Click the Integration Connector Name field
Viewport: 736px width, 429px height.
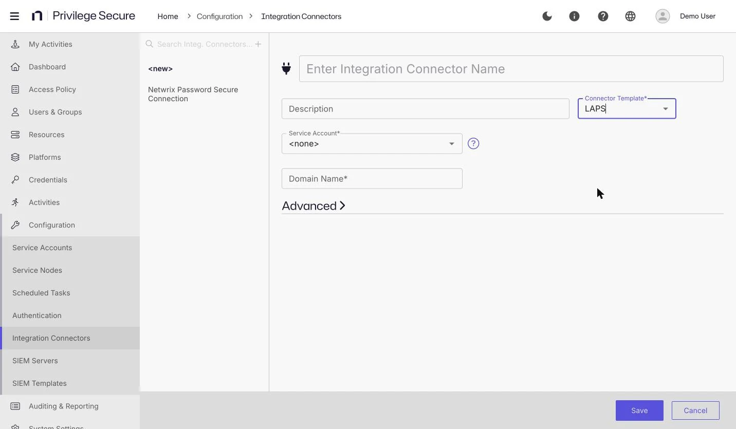pos(511,69)
